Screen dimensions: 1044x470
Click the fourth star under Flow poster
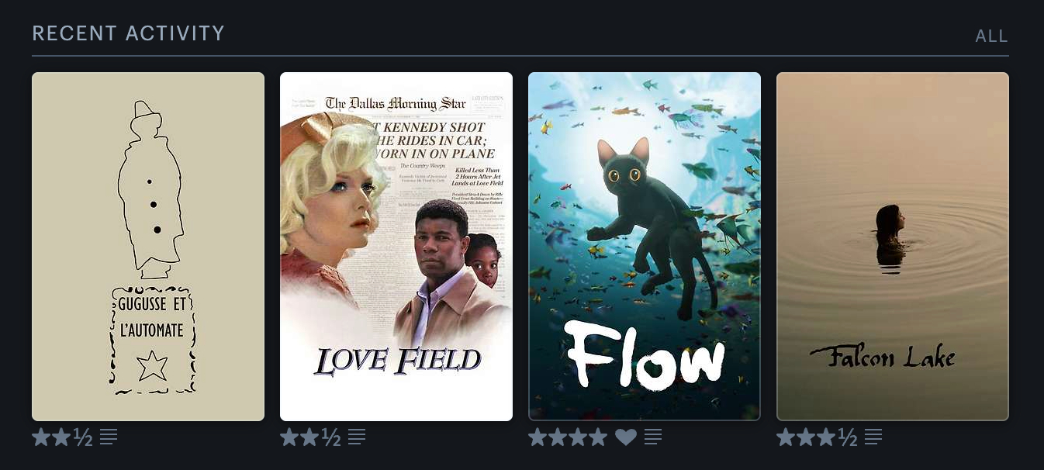(598, 437)
